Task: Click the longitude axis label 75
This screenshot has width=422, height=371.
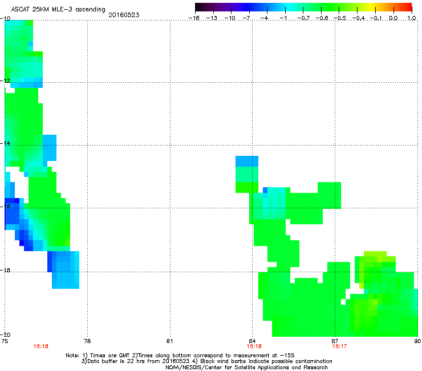Action: (5, 341)
